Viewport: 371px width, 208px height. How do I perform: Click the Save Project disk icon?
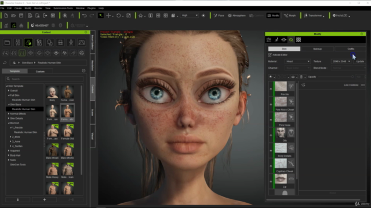21,16
